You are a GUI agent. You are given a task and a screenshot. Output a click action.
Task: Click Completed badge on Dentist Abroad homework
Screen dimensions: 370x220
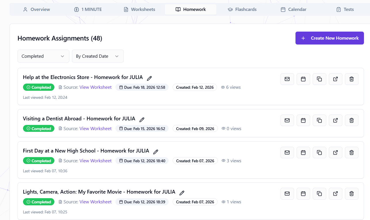39,129
